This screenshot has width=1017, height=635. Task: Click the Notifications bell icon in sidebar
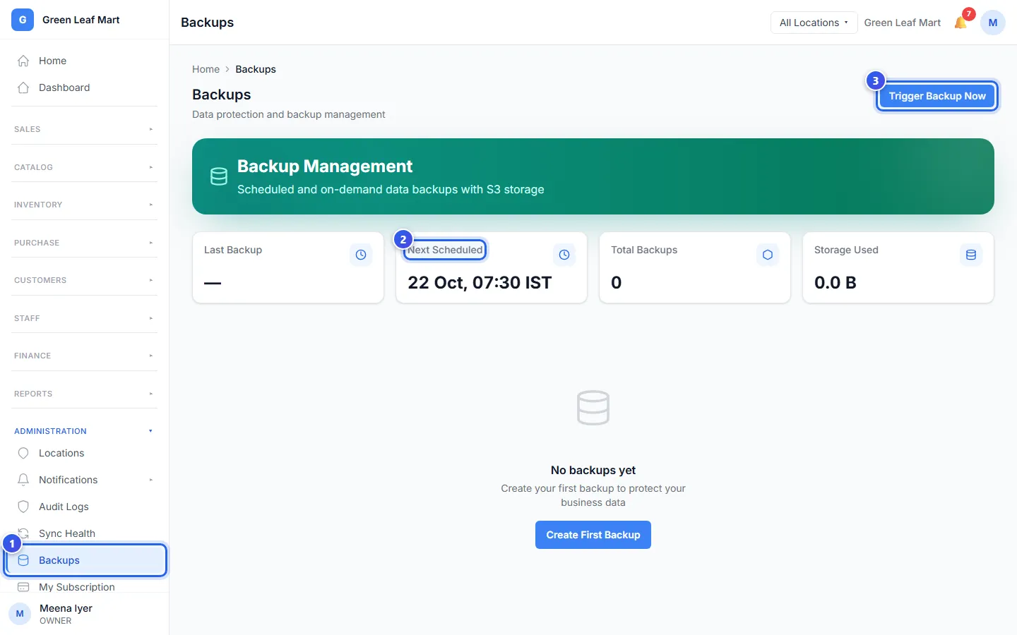coord(23,480)
